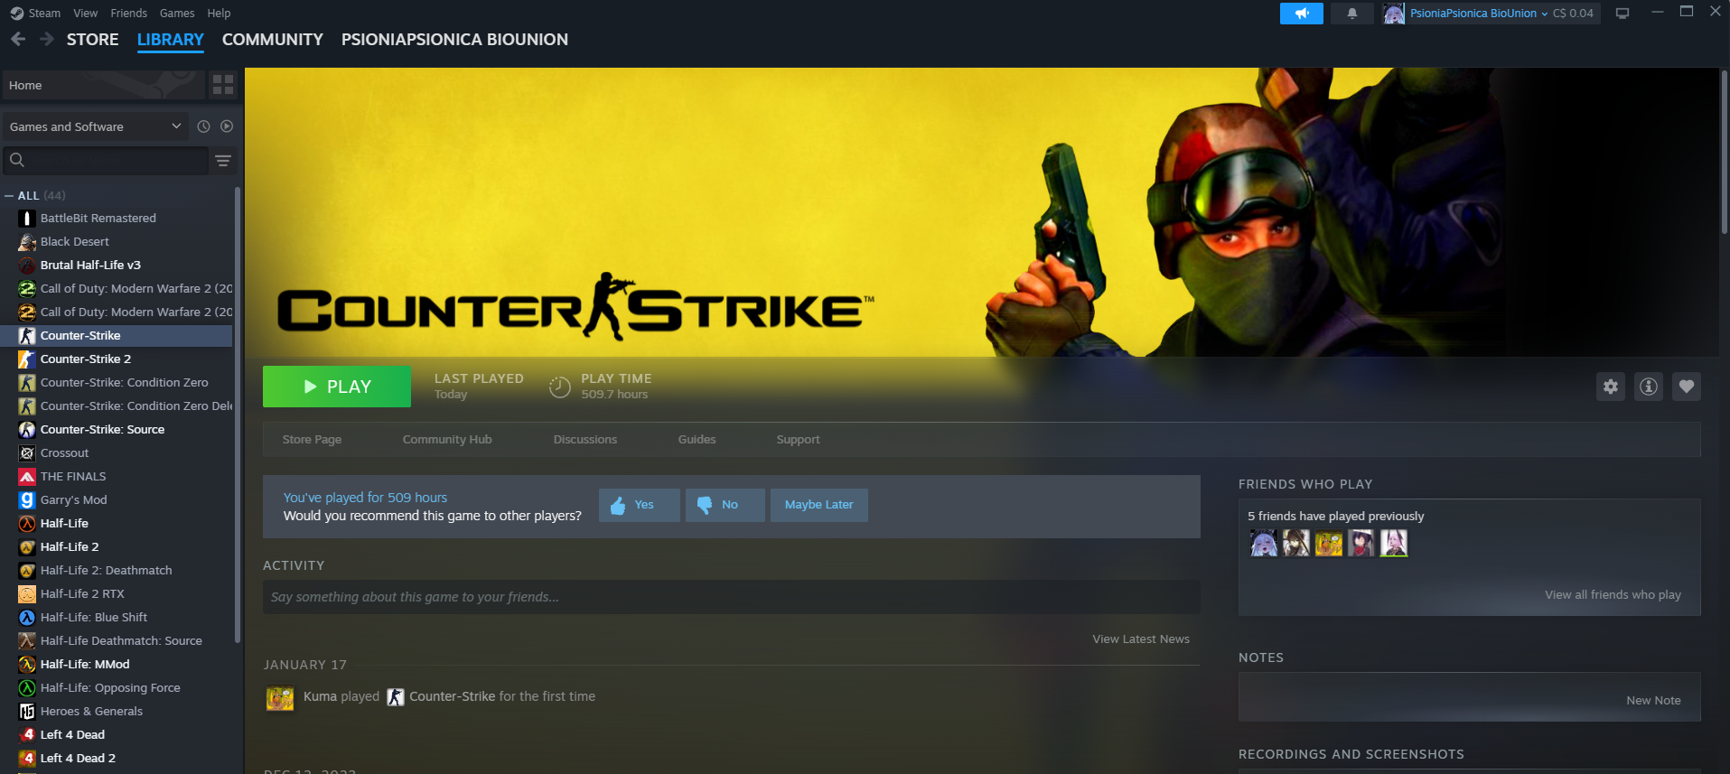Collapse the ALL games category
This screenshot has width=1730, height=774.
[x=9, y=195]
